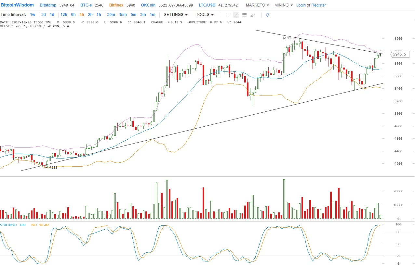
Task: Click the price alert bell icon
Action: point(267,15)
